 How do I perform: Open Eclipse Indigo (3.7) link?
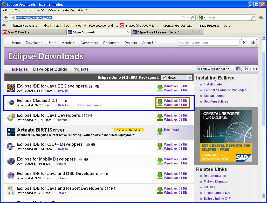217,198
